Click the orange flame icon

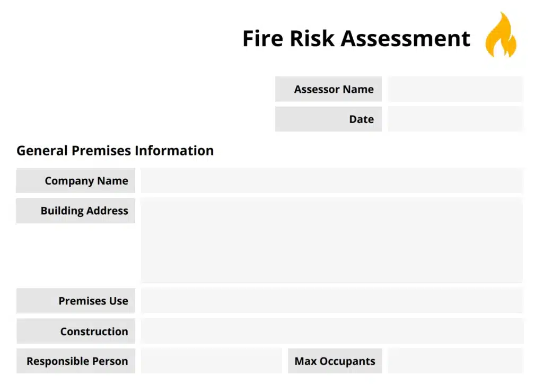pyautogui.click(x=500, y=36)
